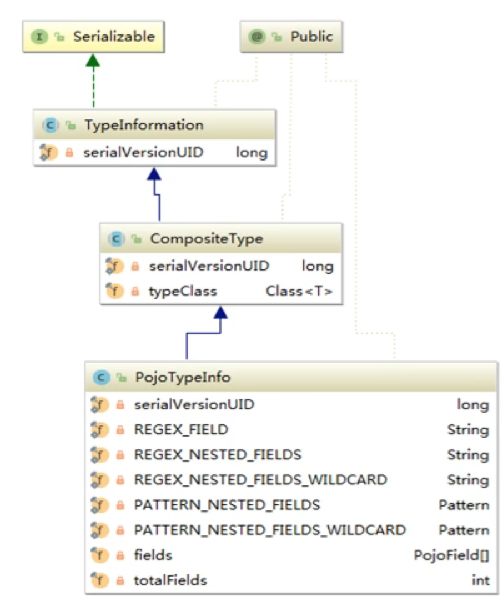This screenshot has width=503, height=601.
Task: Click the PojoField[] type label
Action: (x=451, y=555)
